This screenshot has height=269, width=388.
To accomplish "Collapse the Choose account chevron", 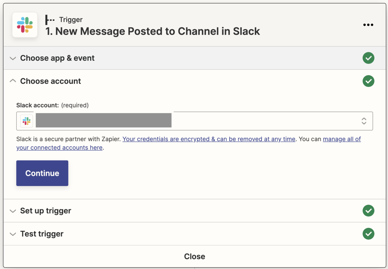I will tap(13, 81).
